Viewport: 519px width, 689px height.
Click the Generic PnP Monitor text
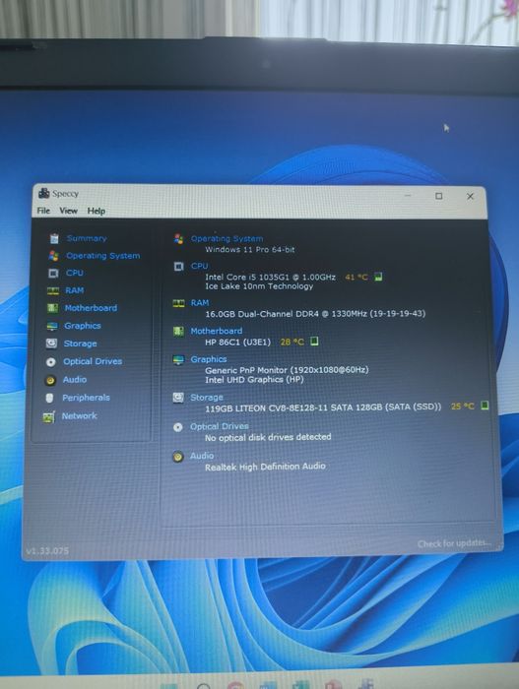[287, 370]
